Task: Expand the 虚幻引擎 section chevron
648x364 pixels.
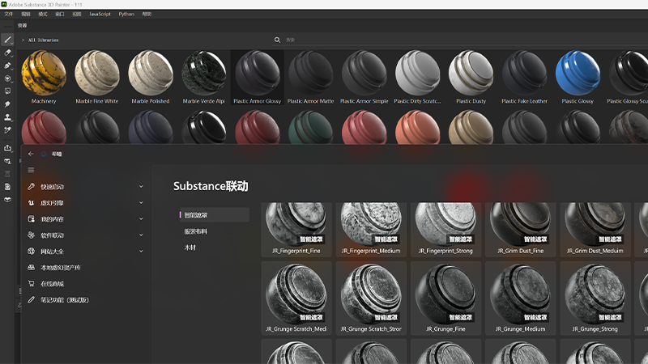Action: point(141,203)
